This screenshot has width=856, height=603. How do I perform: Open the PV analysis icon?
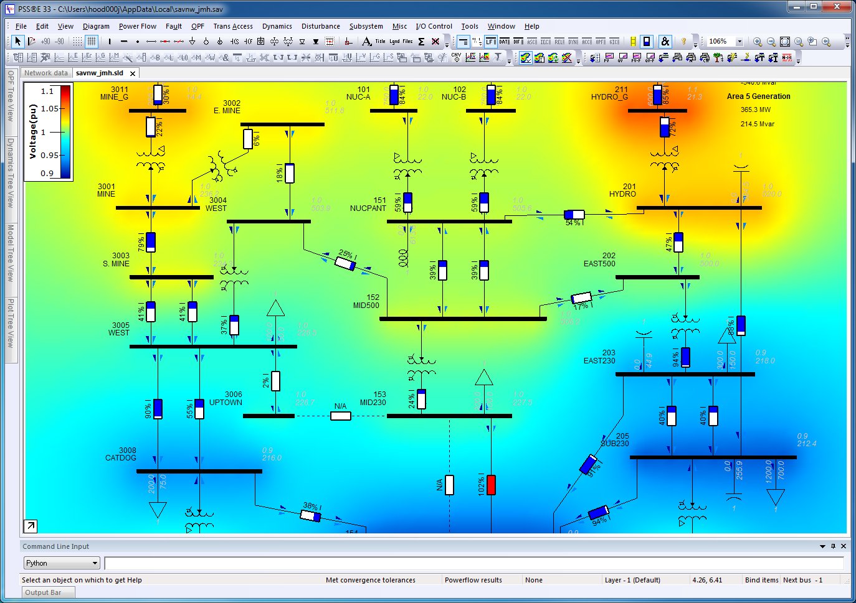(609, 57)
